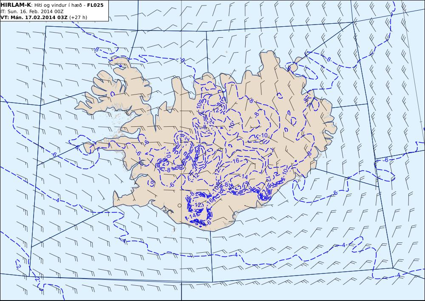Click the 'VT: Mán. 17.02.2014 03Z' valid time
The height and width of the screenshot is (301, 425).
tap(34, 17)
